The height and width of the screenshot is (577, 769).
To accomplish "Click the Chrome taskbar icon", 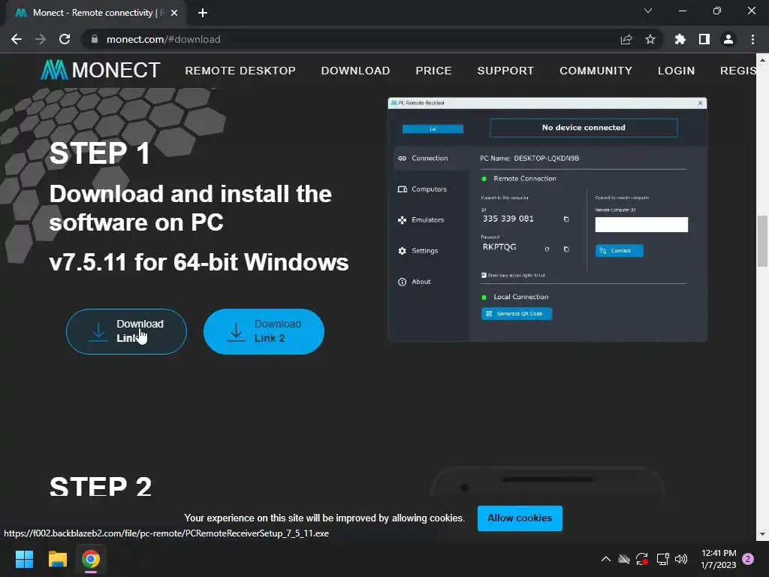I will point(91,559).
